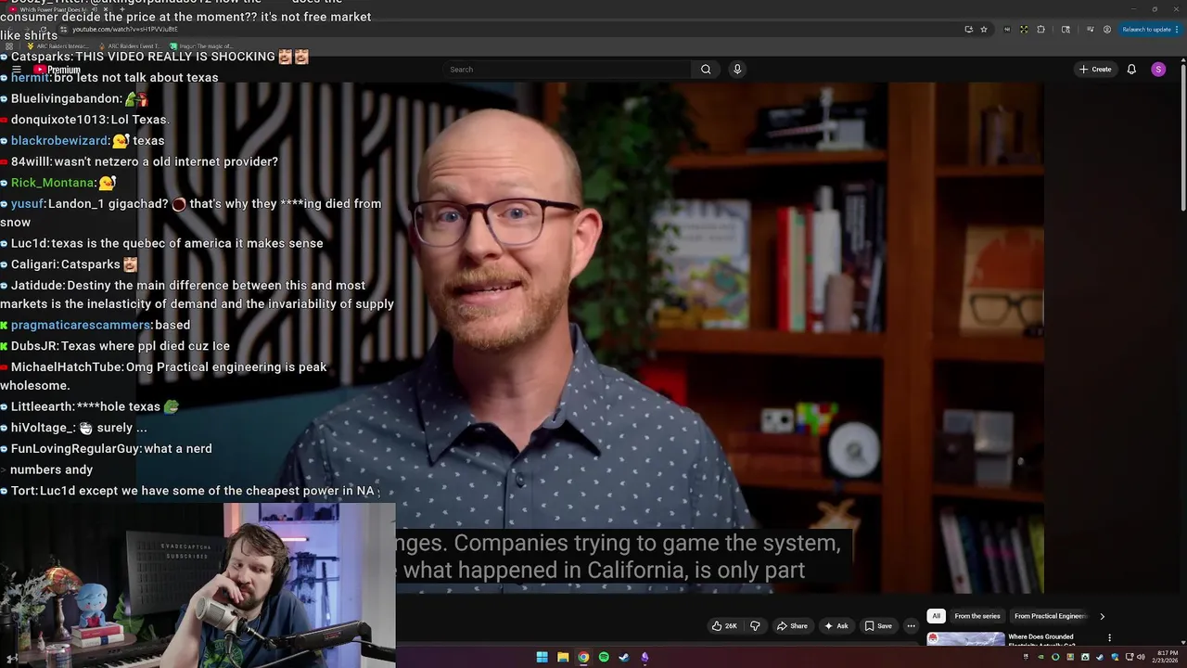Image resolution: width=1187 pixels, height=668 pixels.
Task: Click the taskbar clock showing 8:17 PM
Action: click(x=1168, y=657)
